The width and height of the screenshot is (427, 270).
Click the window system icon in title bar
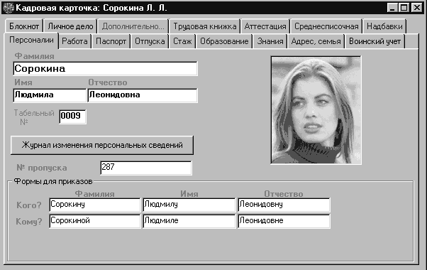tap(9, 8)
